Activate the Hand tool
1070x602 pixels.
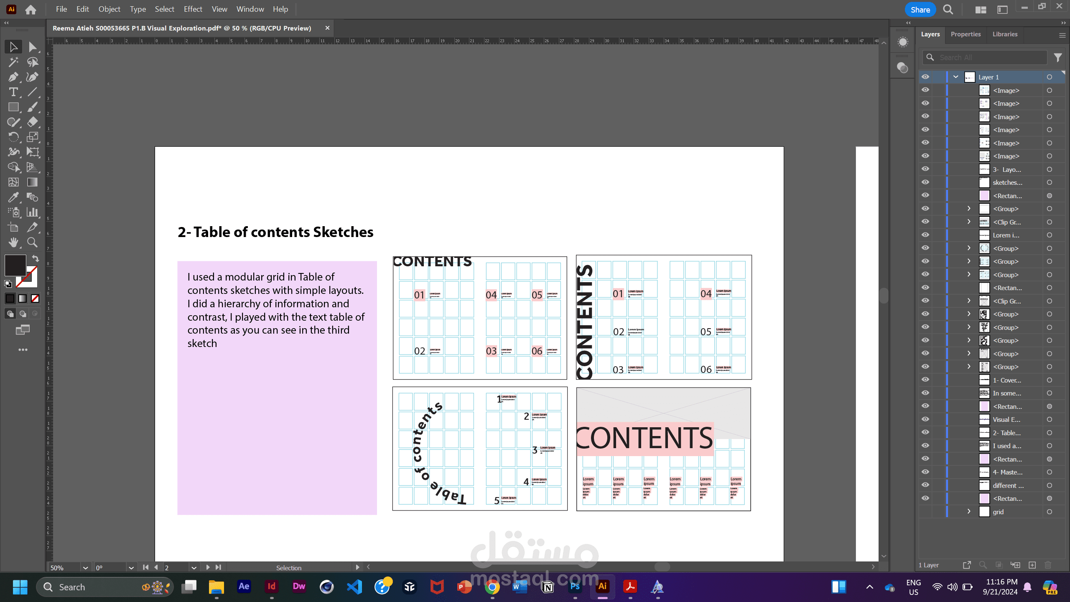tap(13, 242)
